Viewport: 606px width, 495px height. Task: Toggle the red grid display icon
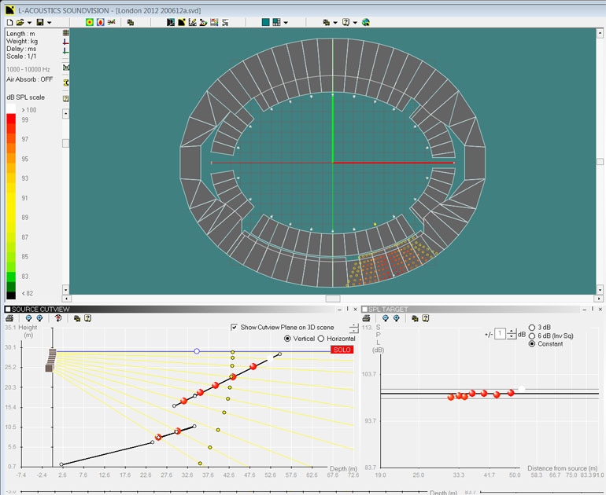pyautogui.click(x=66, y=33)
